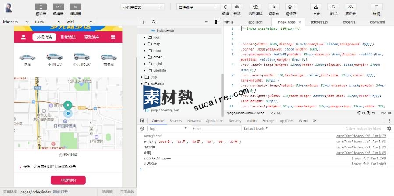Open the 腾讯云 cloud icon
This screenshot has width=394, height=196.
350,7
